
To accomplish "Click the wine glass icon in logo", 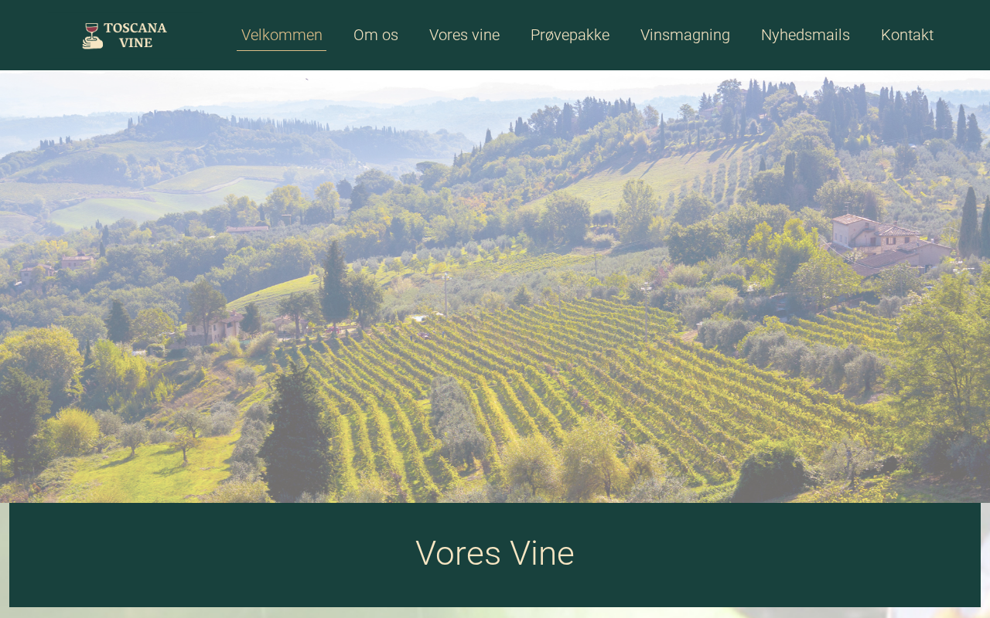I will 92,31.
